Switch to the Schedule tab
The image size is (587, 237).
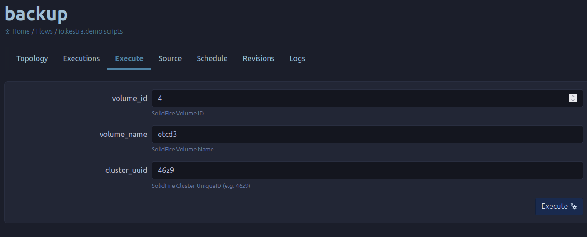coord(212,58)
